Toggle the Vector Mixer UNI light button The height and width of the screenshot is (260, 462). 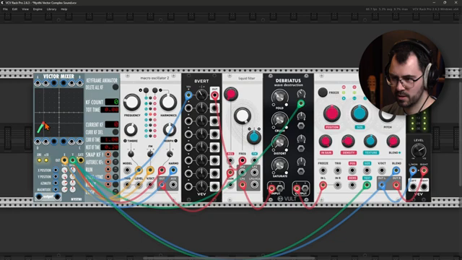tap(39, 160)
